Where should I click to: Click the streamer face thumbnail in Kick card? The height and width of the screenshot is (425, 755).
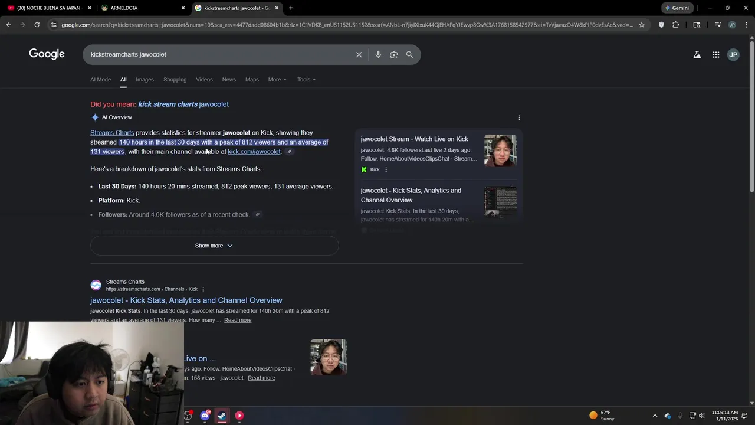500,151
